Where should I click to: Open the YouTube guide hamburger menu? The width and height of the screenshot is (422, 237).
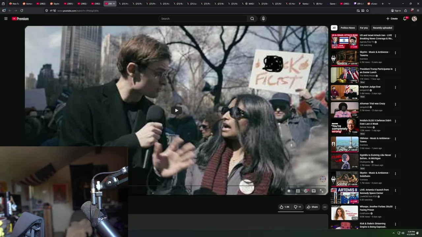6,19
